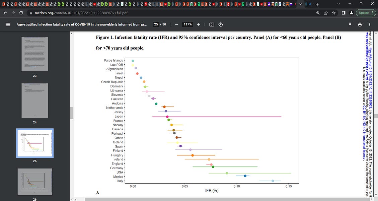Print the current document
The height and width of the screenshot is (201, 378).
tap(360, 24)
